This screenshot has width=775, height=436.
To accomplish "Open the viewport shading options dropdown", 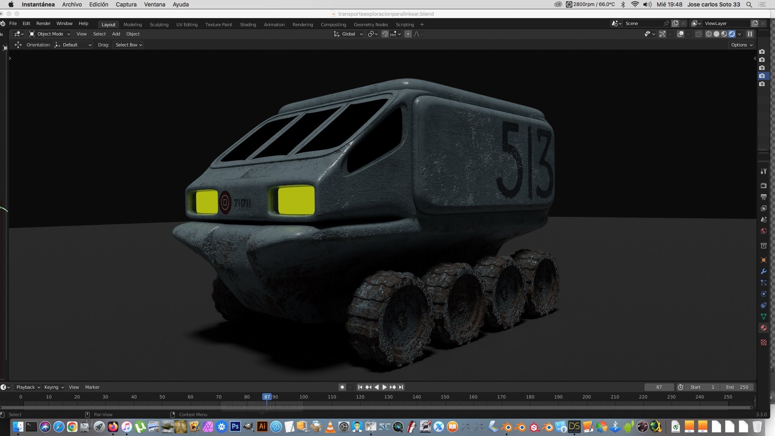I will (x=739, y=34).
